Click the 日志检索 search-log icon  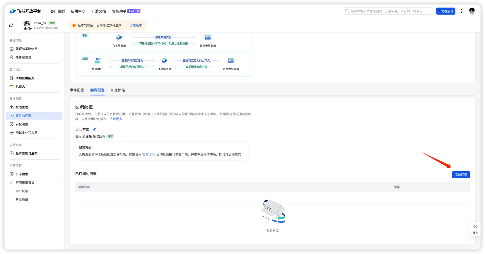point(11,174)
